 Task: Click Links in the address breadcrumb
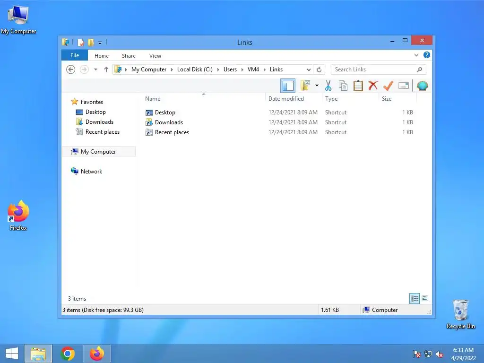pyautogui.click(x=276, y=69)
